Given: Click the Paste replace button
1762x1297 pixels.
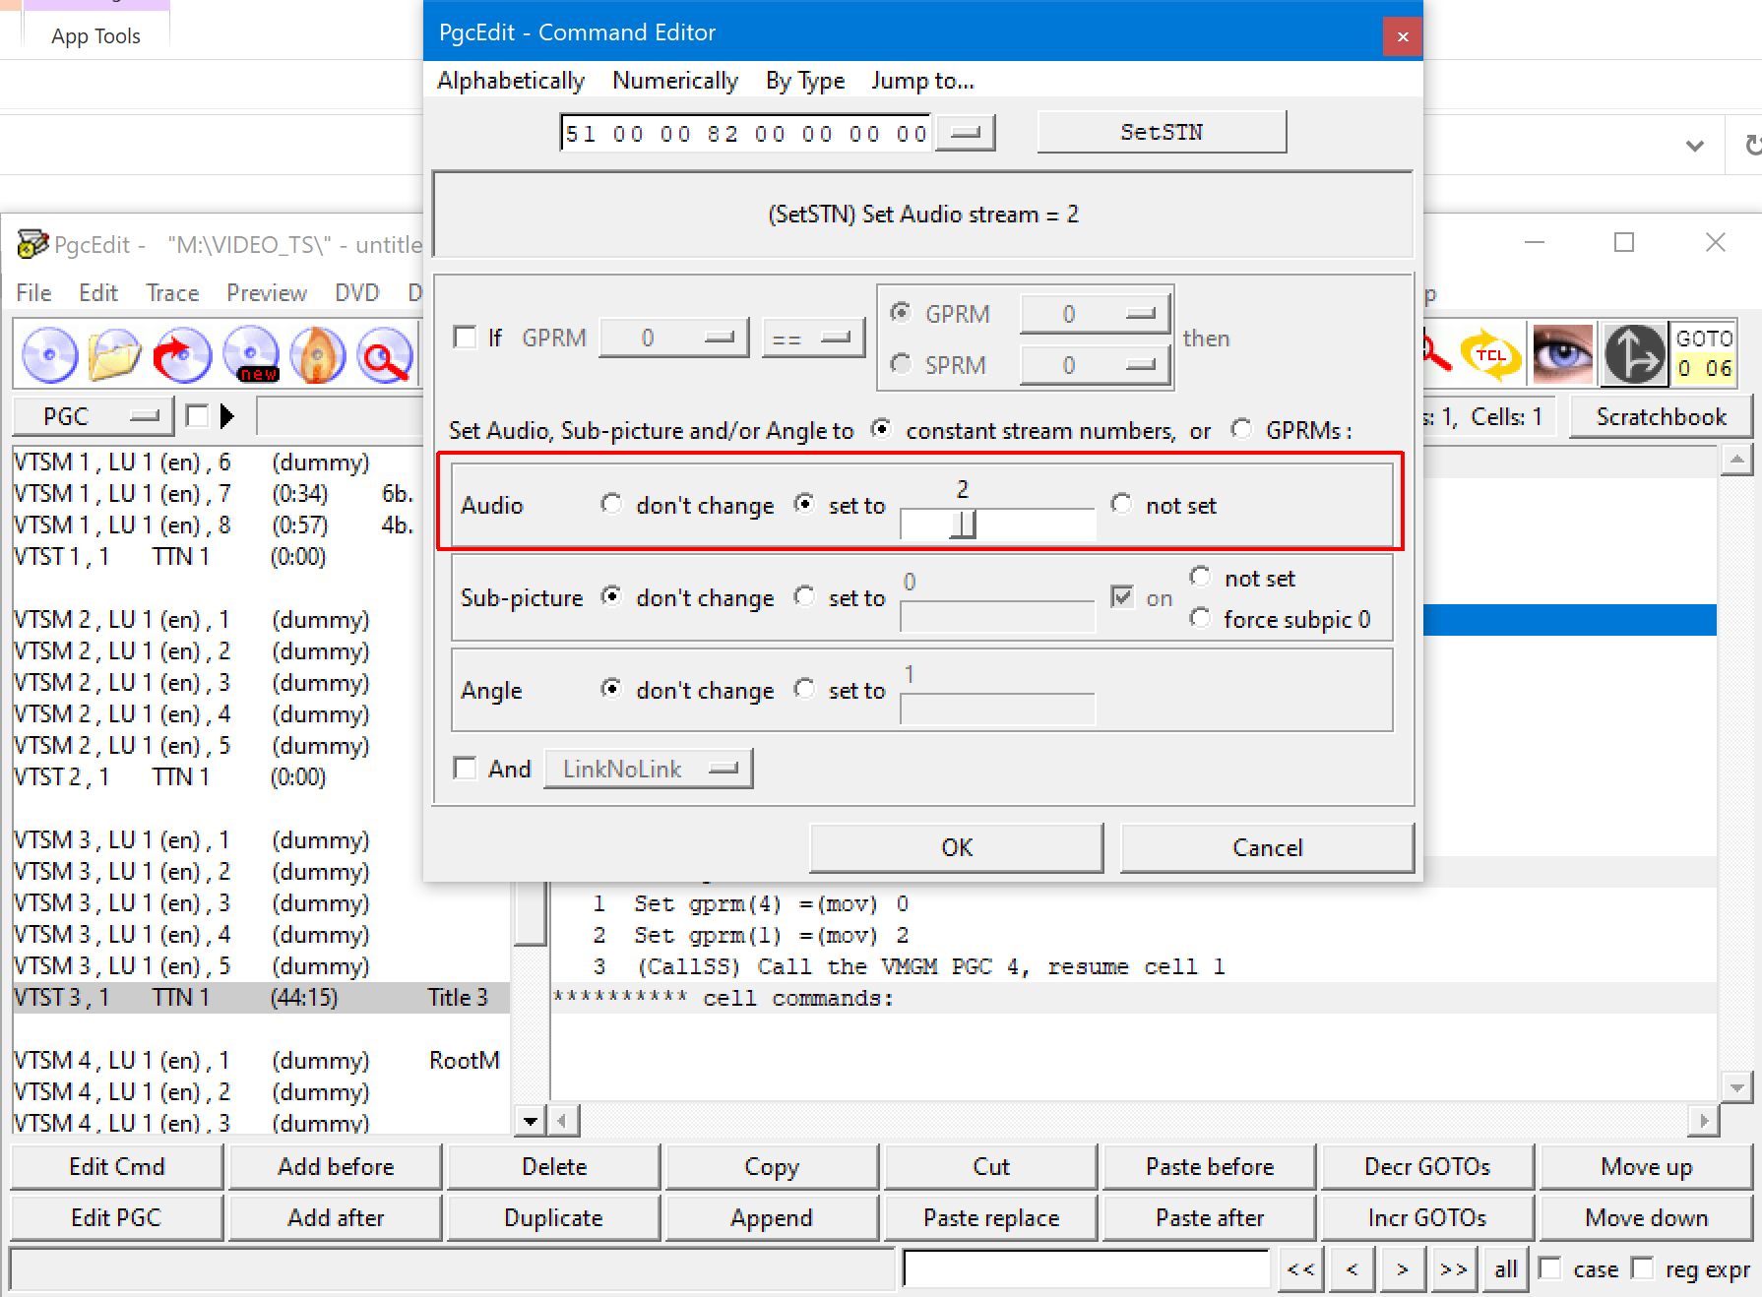Looking at the screenshot, I should pyautogui.click(x=991, y=1217).
